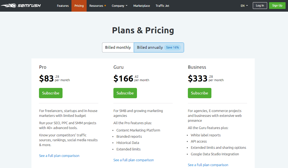
Task: Go to the Pricing tab
Action: (x=79, y=6)
